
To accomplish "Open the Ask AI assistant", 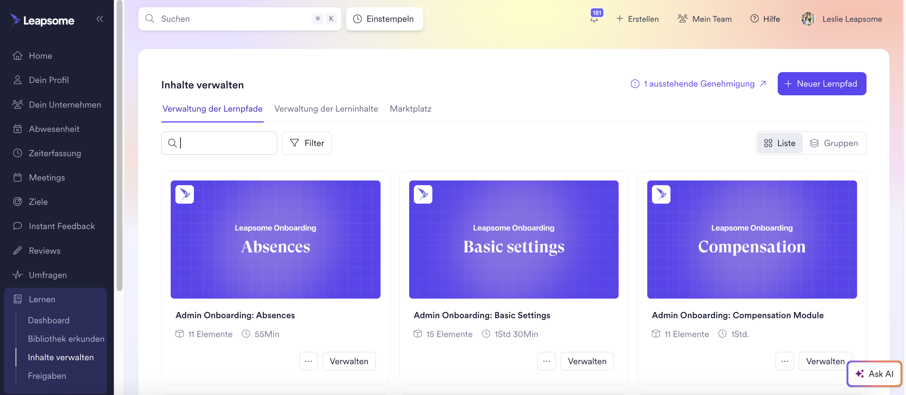I will (x=874, y=374).
